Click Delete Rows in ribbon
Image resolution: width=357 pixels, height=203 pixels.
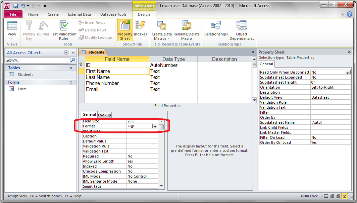pyautogui.click(x=93, y=30)
